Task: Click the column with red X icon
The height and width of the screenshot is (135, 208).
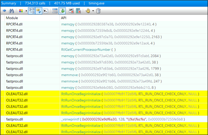Action: click(x=78, y=11)
